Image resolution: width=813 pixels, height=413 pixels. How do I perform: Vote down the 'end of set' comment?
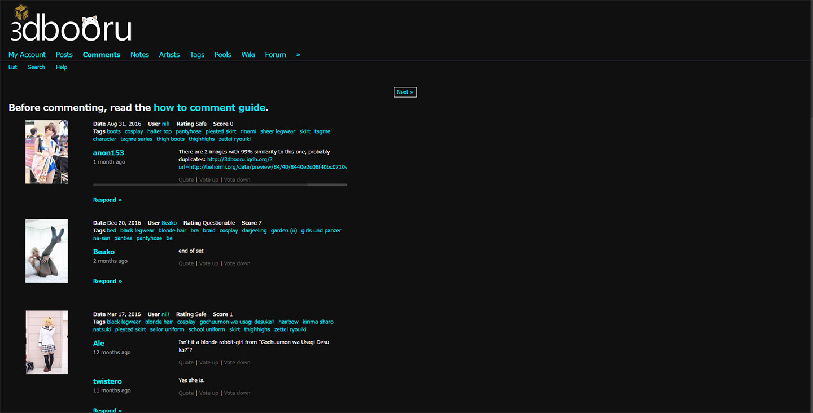tap(237, 263)
